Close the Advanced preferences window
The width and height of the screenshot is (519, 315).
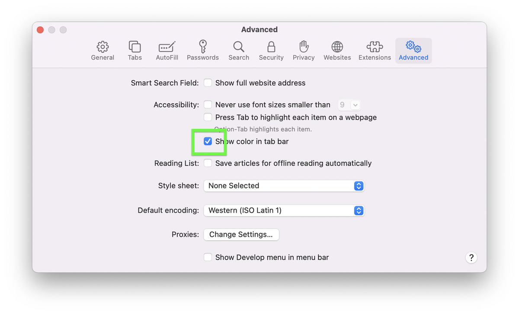[40, 30]
